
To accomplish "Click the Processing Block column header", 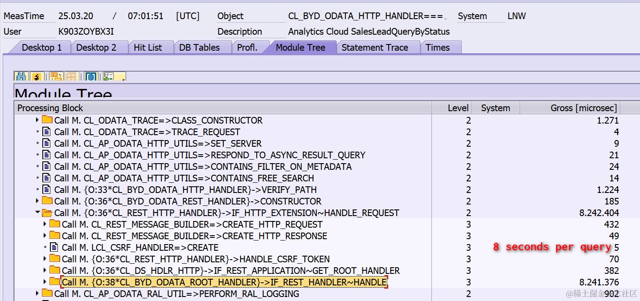I will click(223, 108).
